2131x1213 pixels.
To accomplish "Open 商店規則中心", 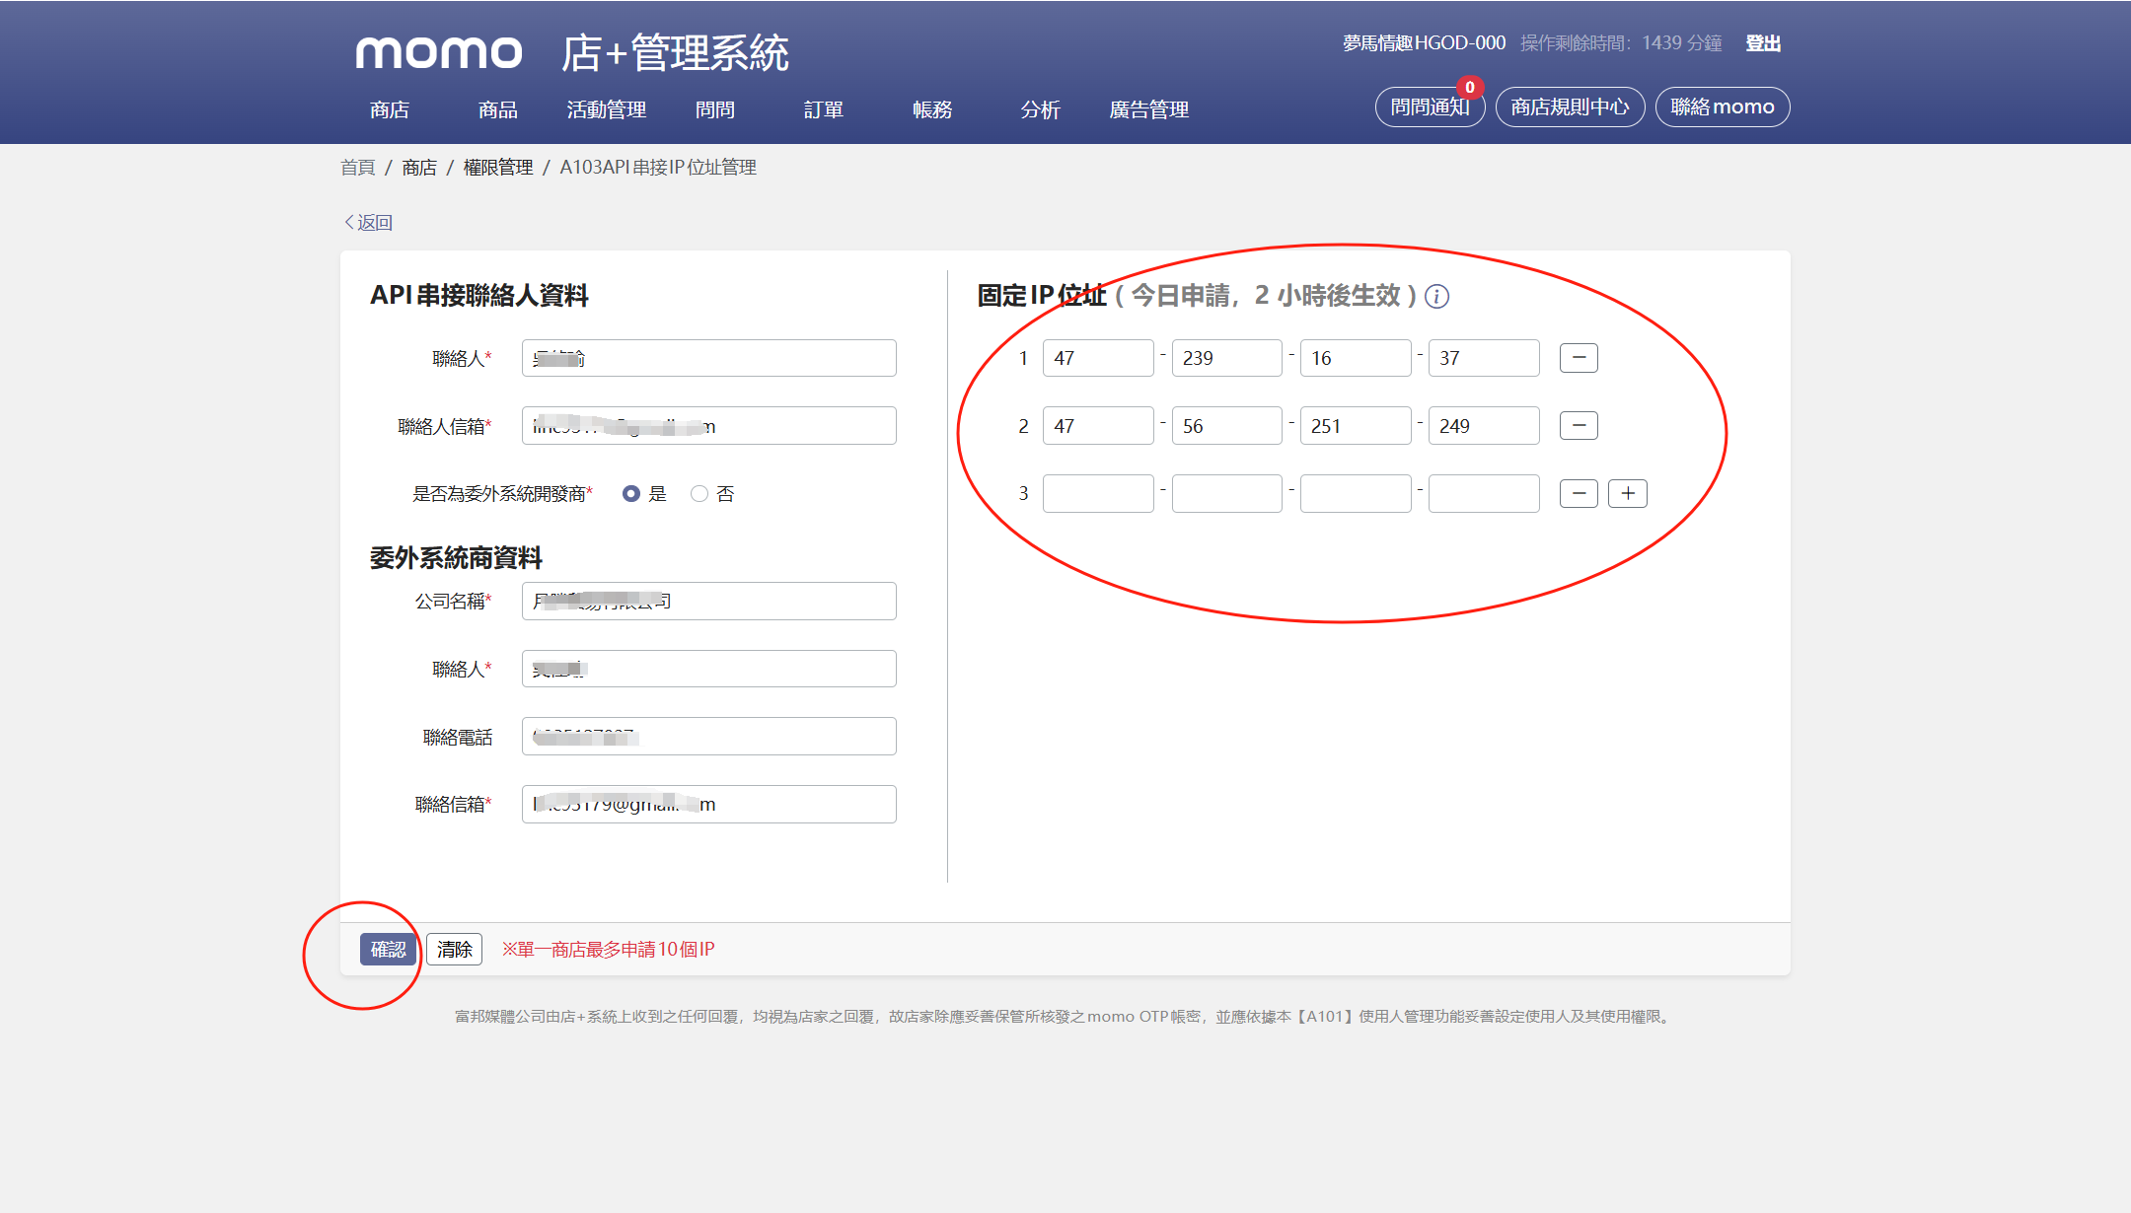I will tap(1570, 107).
